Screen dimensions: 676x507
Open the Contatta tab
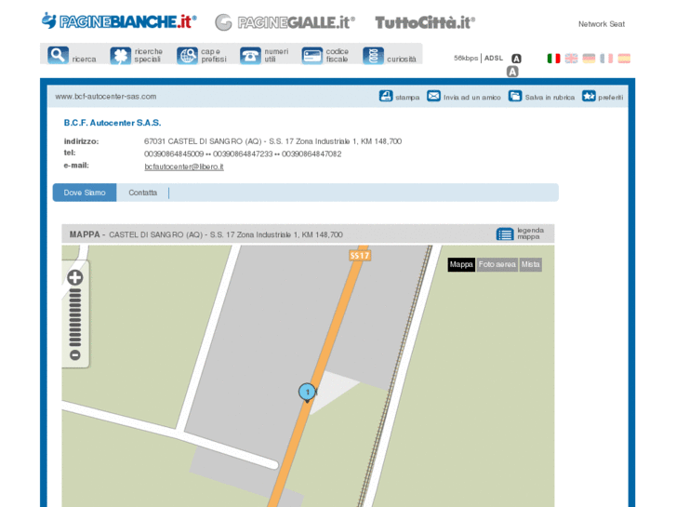click(142, 193)
